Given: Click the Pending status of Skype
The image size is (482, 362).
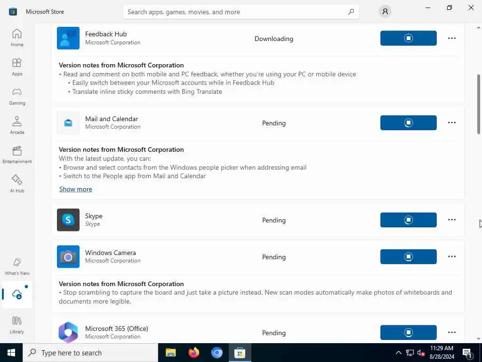Looking at the screenshot, I should [273, 220].
